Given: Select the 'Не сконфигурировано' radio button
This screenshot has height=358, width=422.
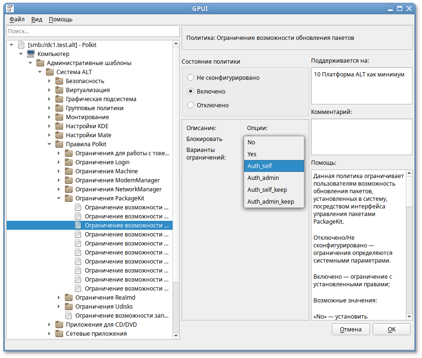Looking at the screenshot, I should (191, 77).
